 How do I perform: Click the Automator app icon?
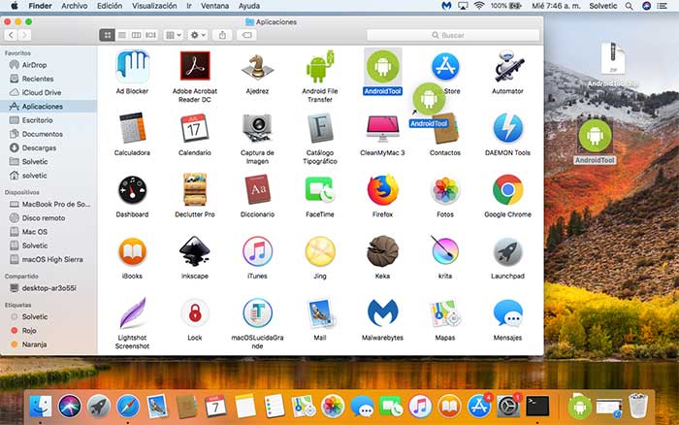tap(507, 66)
